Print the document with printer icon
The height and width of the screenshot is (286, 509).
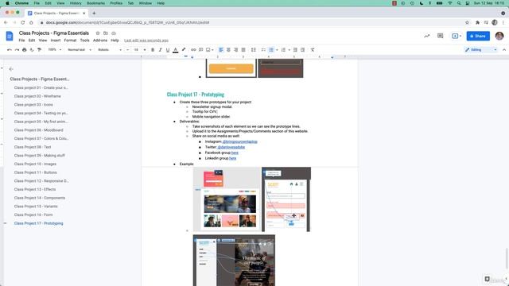[25, 50]
